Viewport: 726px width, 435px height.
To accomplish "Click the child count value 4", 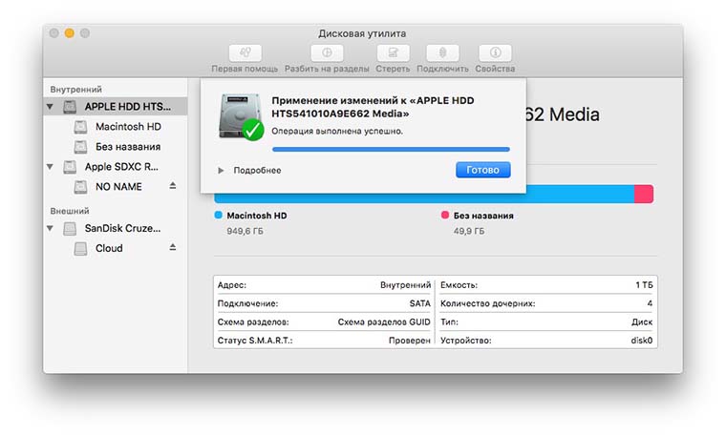I will click(650, 303).
